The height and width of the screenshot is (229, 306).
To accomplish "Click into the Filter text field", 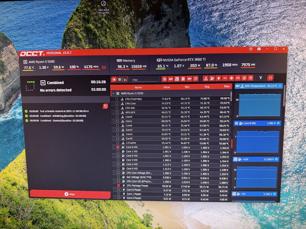I will point(145,79).
